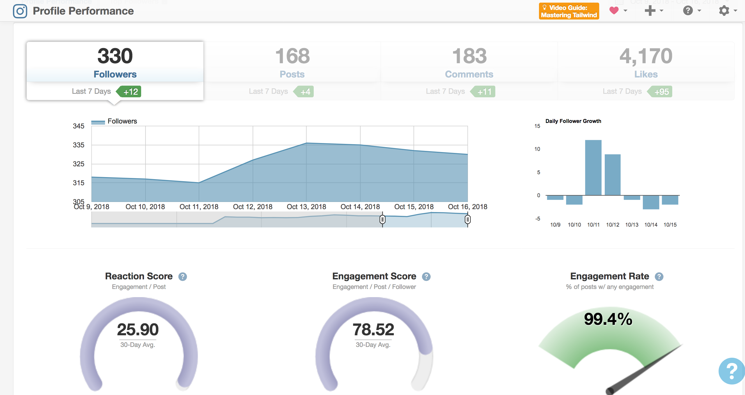Open the heart favorites icon
The height and width of the screenshot is (395, 745).
coord(614,10)
